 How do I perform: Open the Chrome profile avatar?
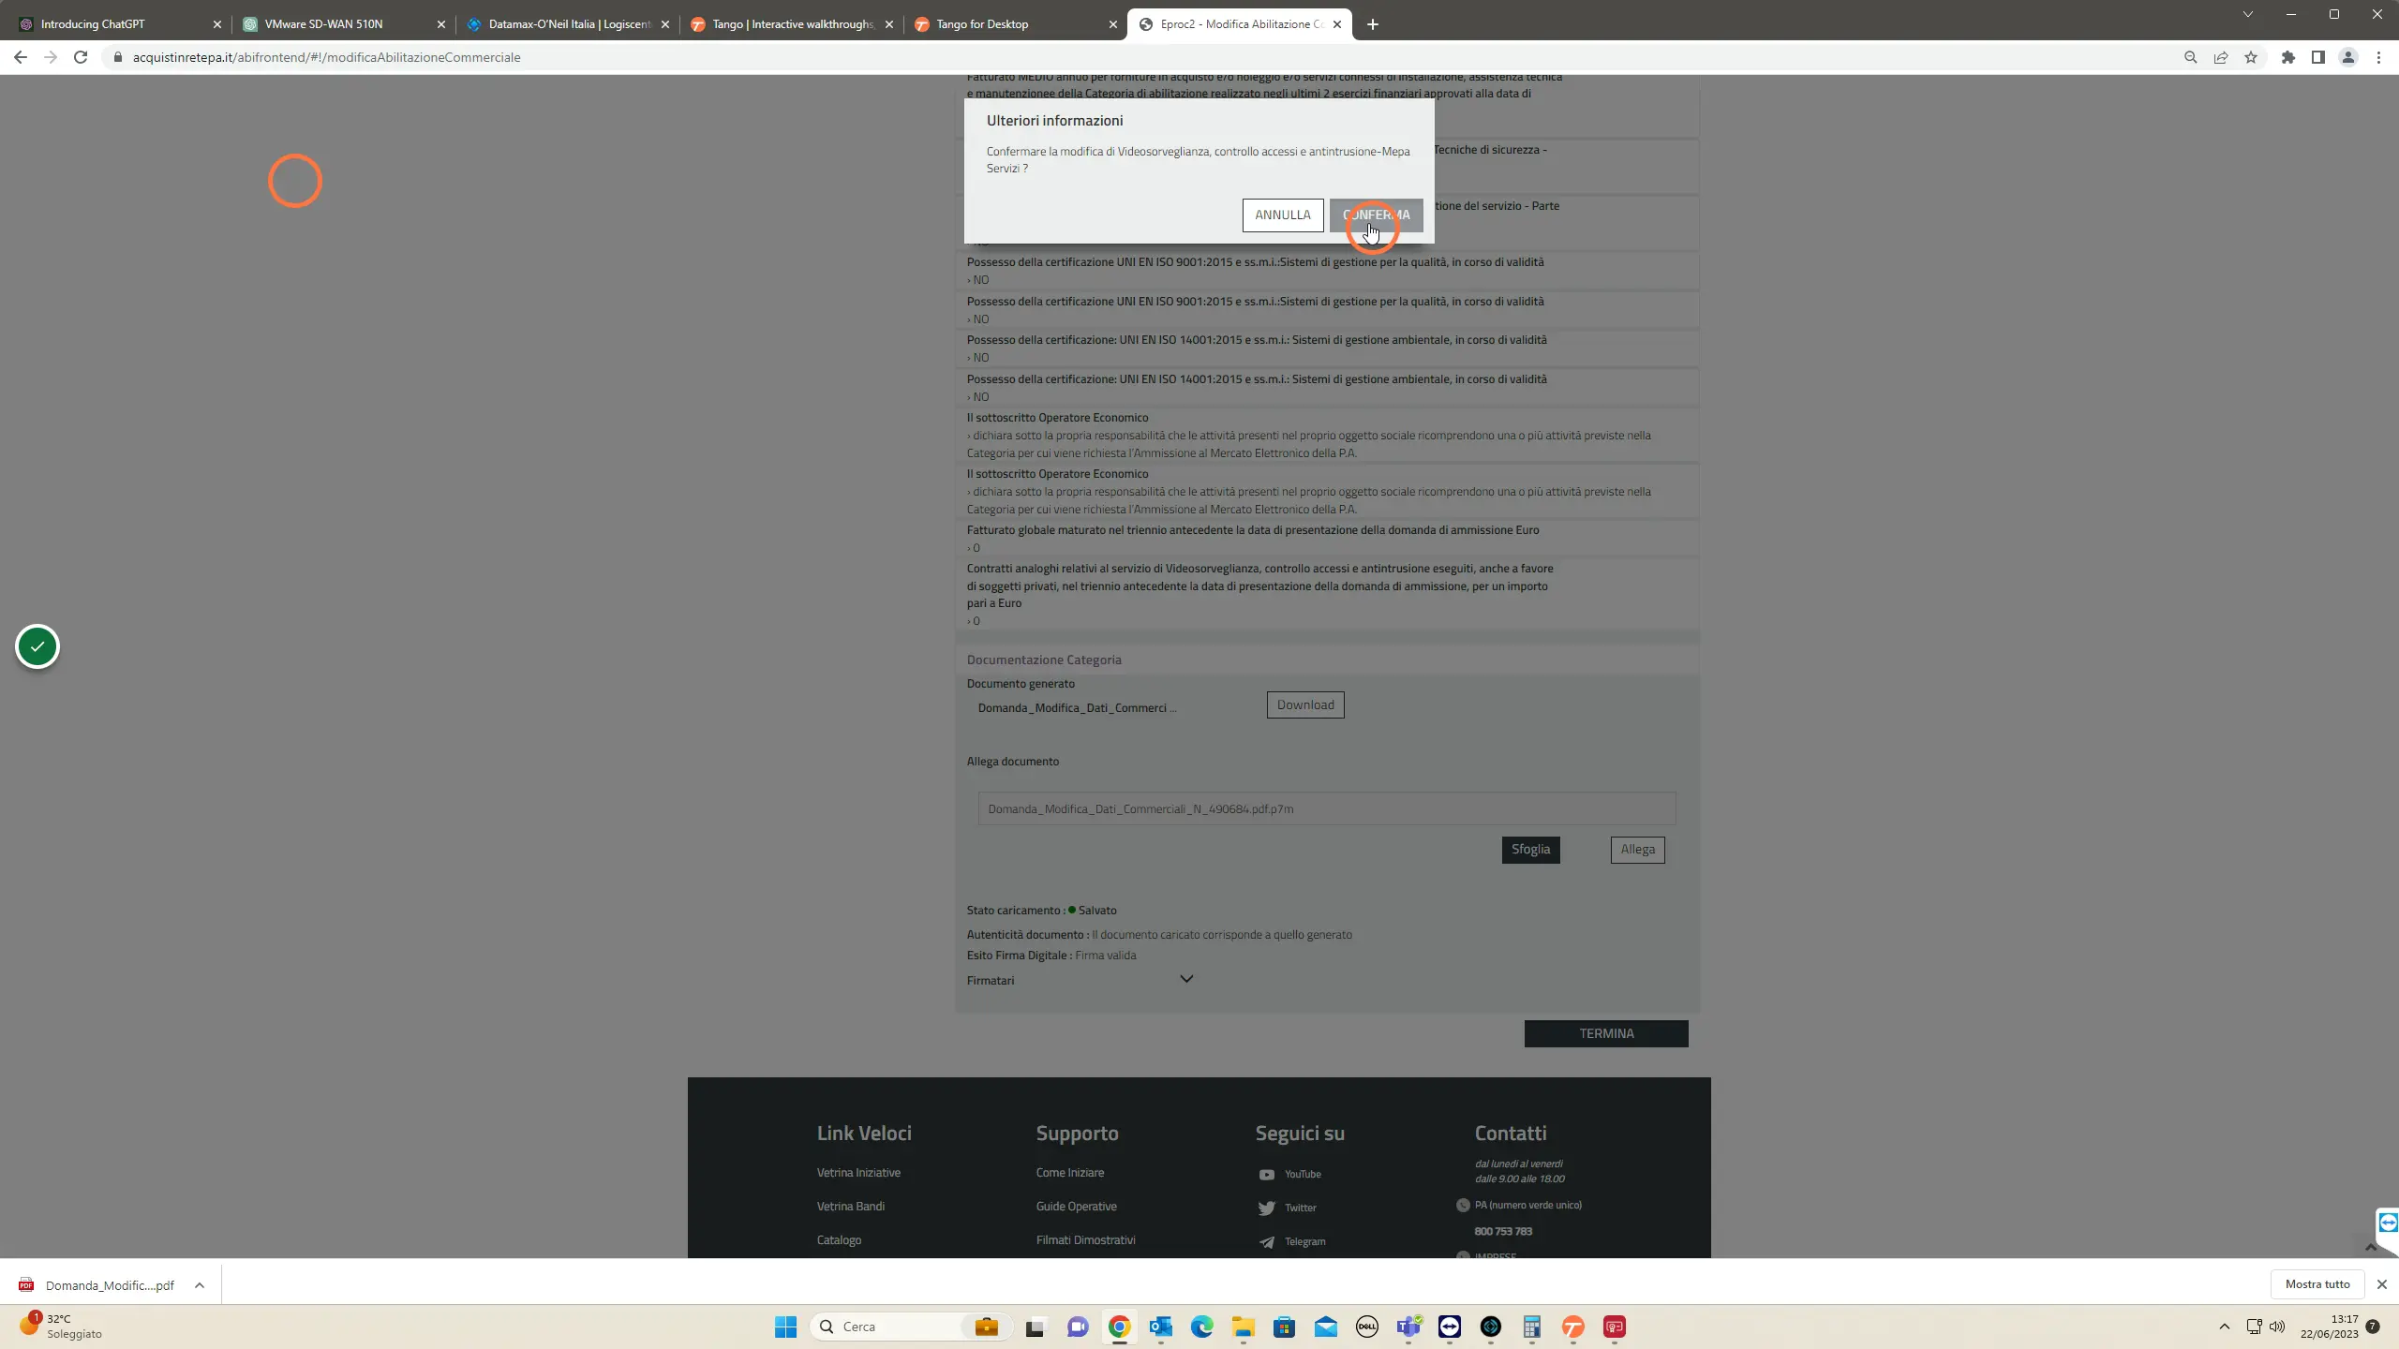click(x=2348, y=57)
